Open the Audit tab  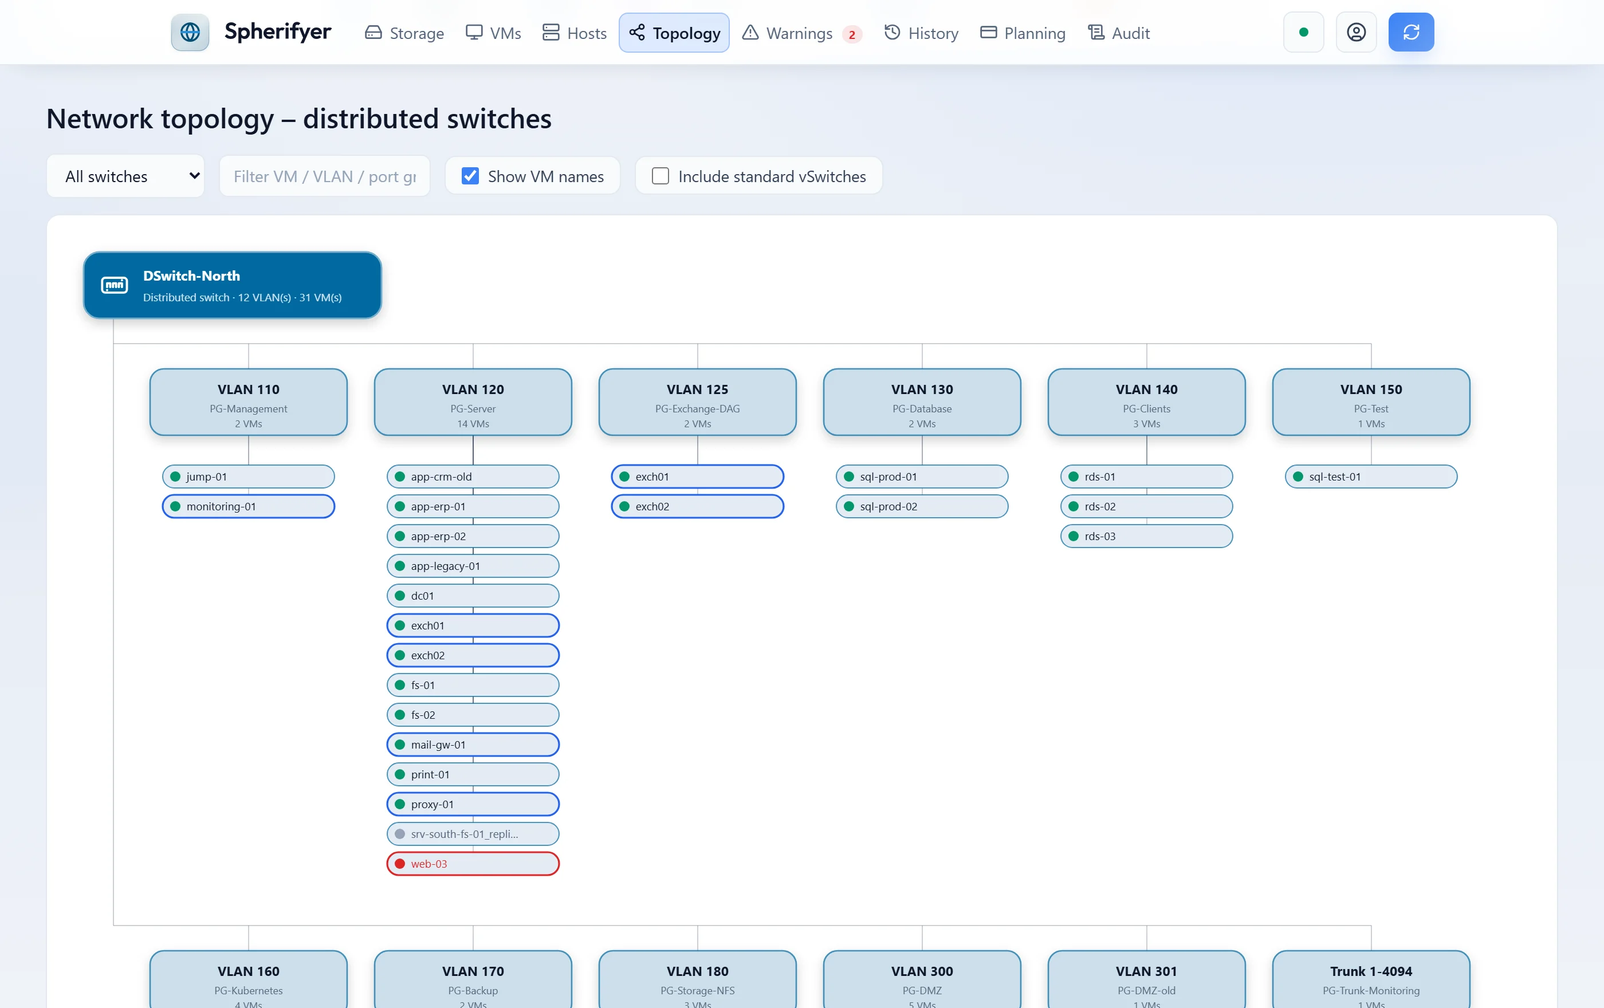click(x=1118, y=33)
